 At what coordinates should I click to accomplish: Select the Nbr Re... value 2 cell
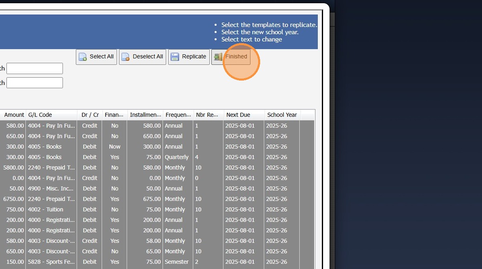(208, 262)
